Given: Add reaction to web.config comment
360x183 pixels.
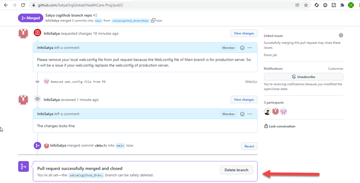Looking at the screenshot, I should 242,48.
